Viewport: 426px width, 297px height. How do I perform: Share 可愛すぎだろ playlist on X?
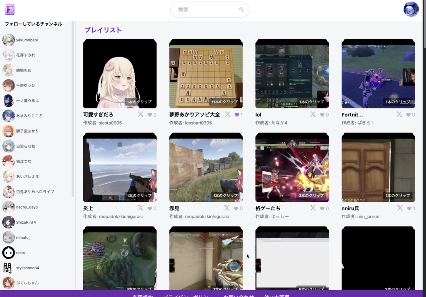(141, 114)
